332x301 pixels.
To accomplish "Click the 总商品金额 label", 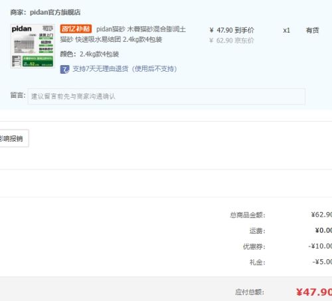I will click(248, 215).
